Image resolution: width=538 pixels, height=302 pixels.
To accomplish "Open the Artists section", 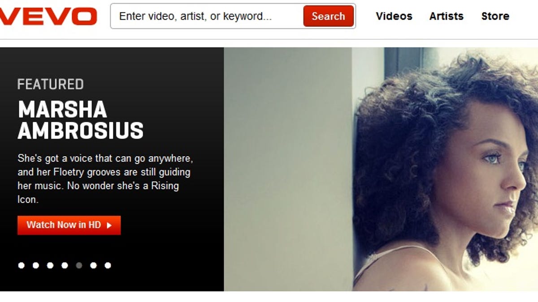I will pos(447,17).
